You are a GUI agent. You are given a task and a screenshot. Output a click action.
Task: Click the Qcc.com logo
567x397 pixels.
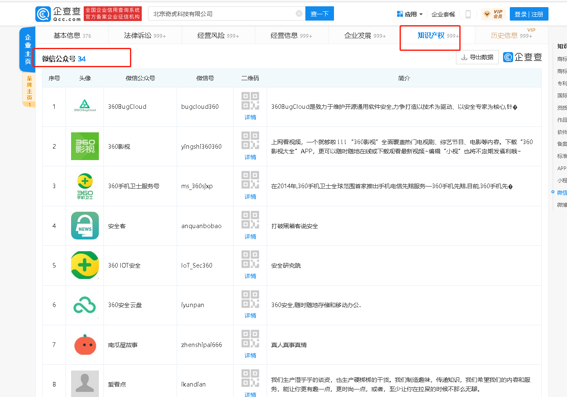tap(58, 14)
